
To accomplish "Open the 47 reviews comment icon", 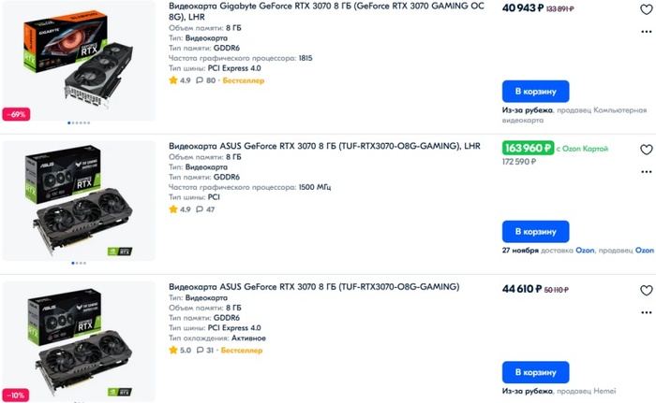I will [198, 209].
